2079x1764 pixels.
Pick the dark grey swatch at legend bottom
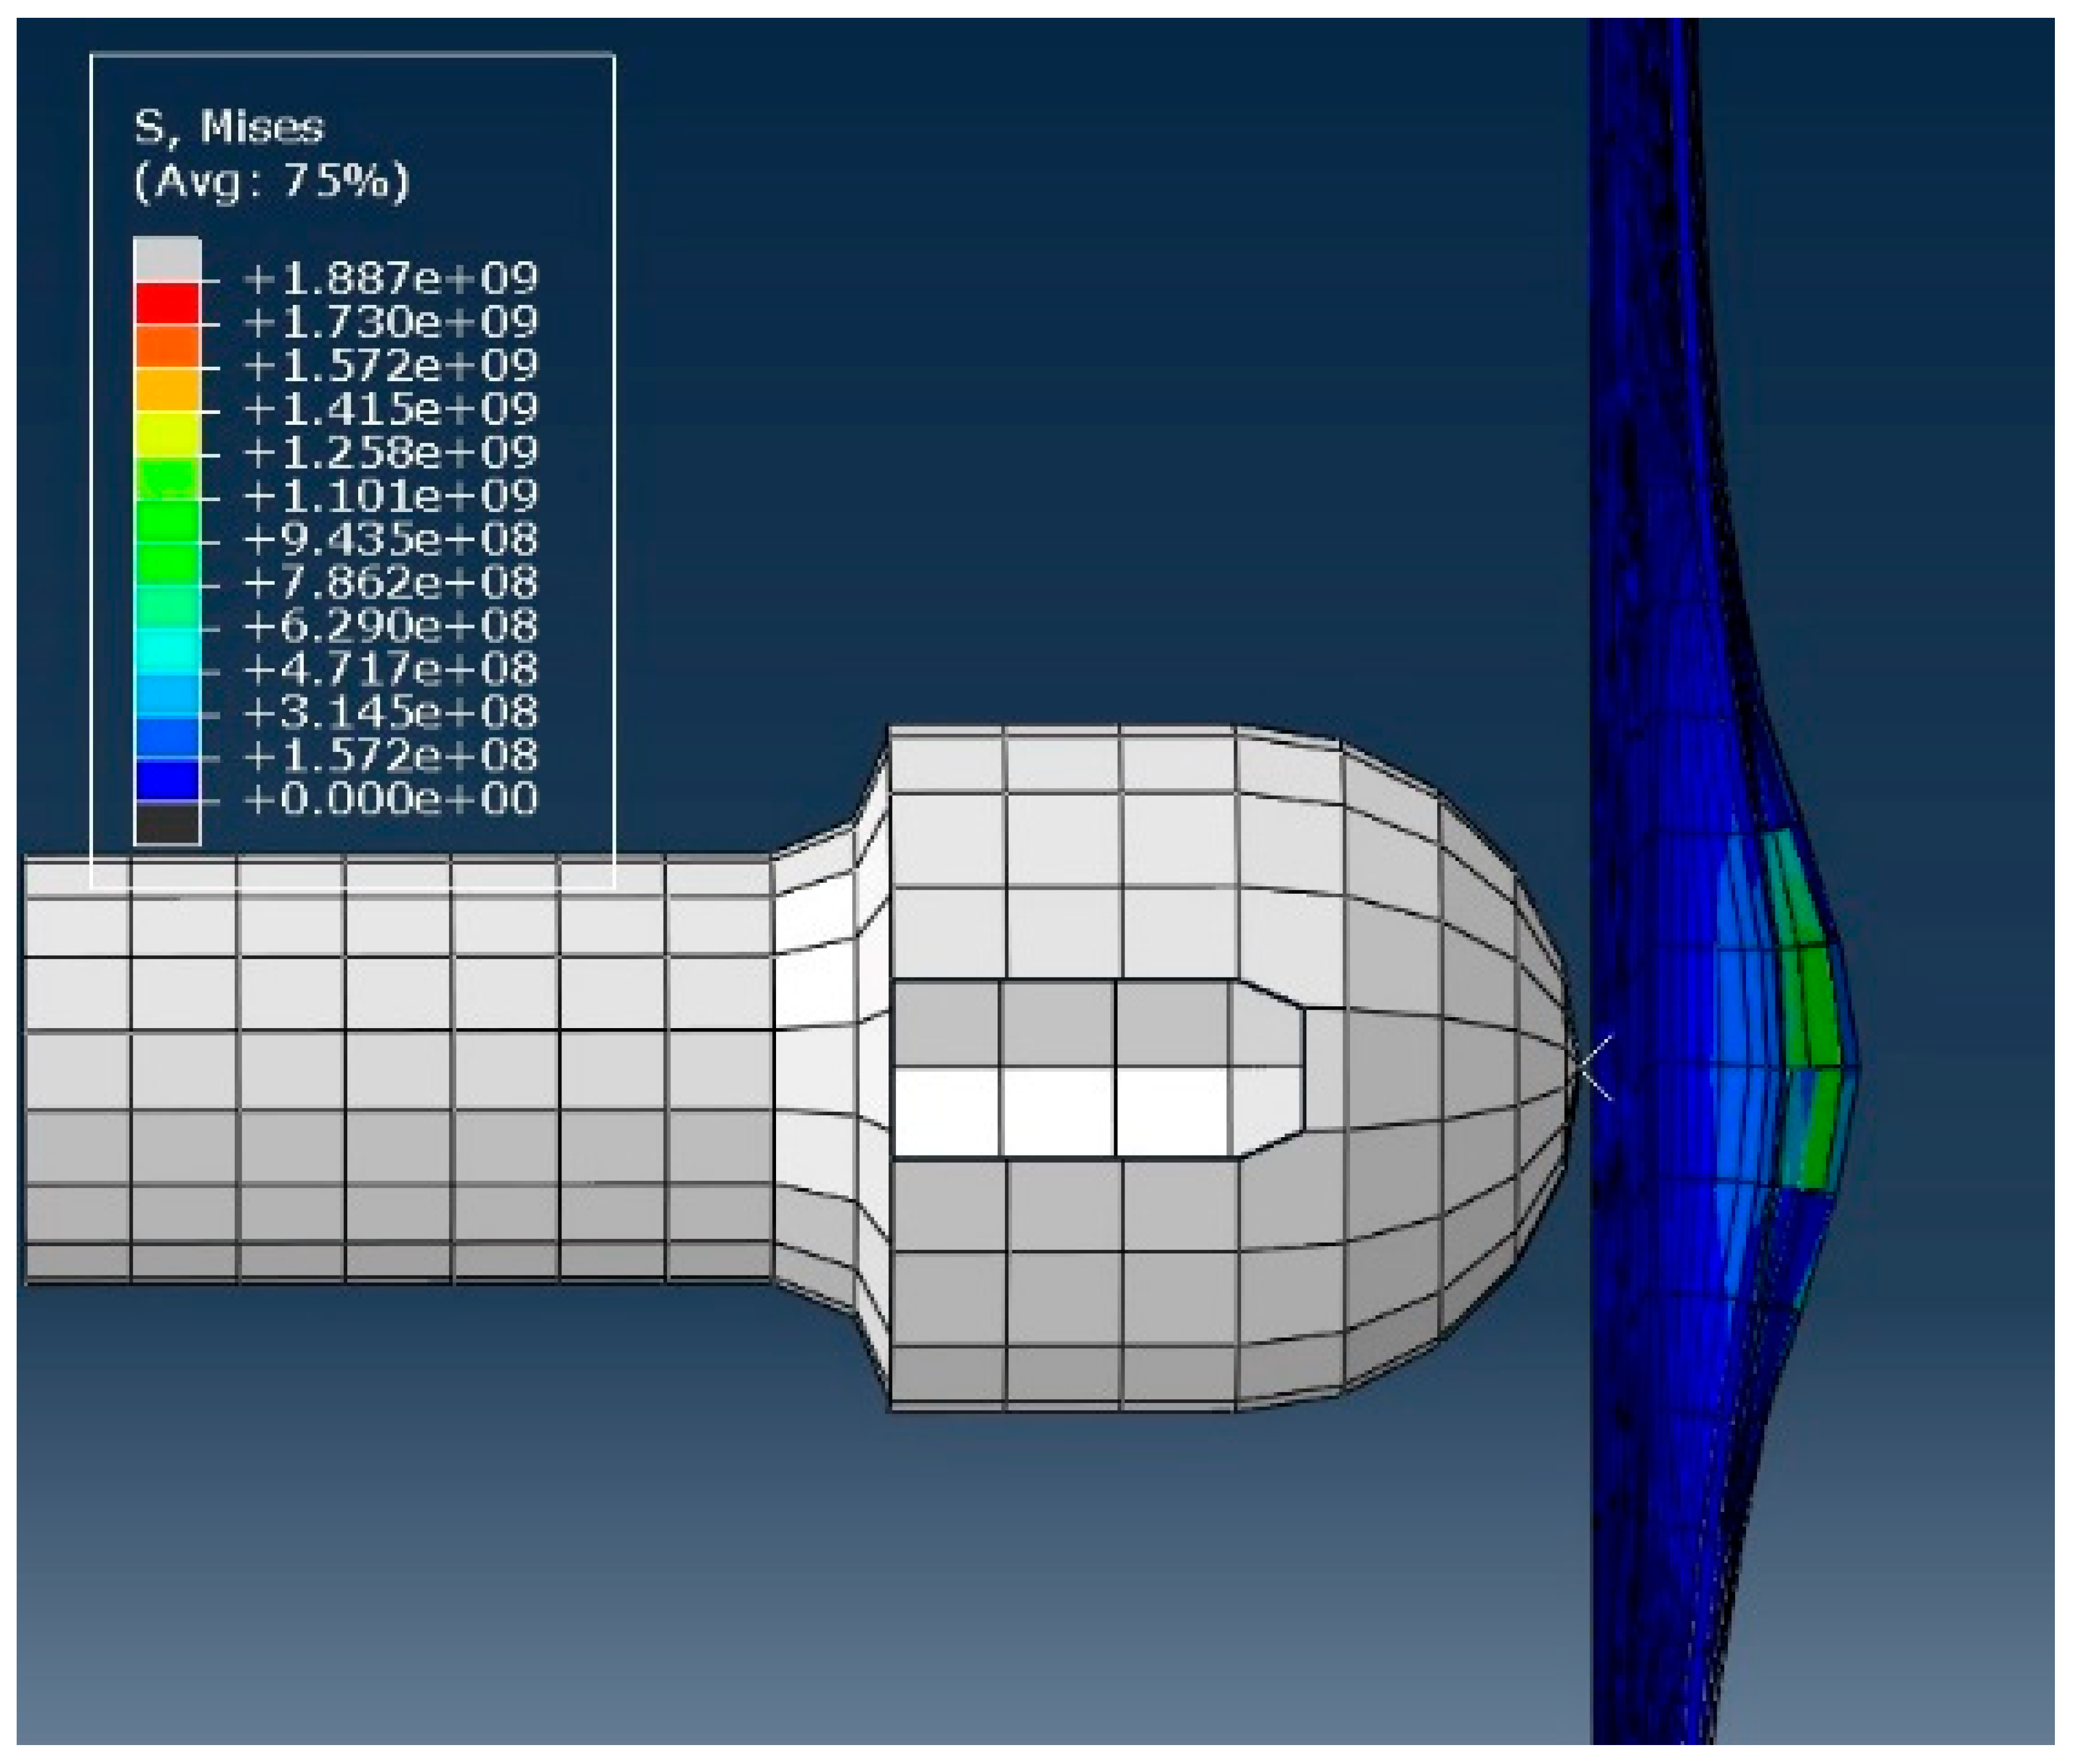(x=167, y=823)
